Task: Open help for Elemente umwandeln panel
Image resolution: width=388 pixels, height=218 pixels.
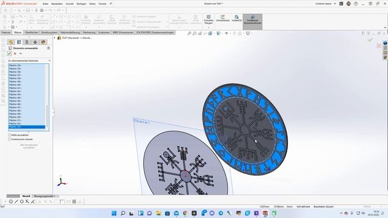Action: [48, 48]
